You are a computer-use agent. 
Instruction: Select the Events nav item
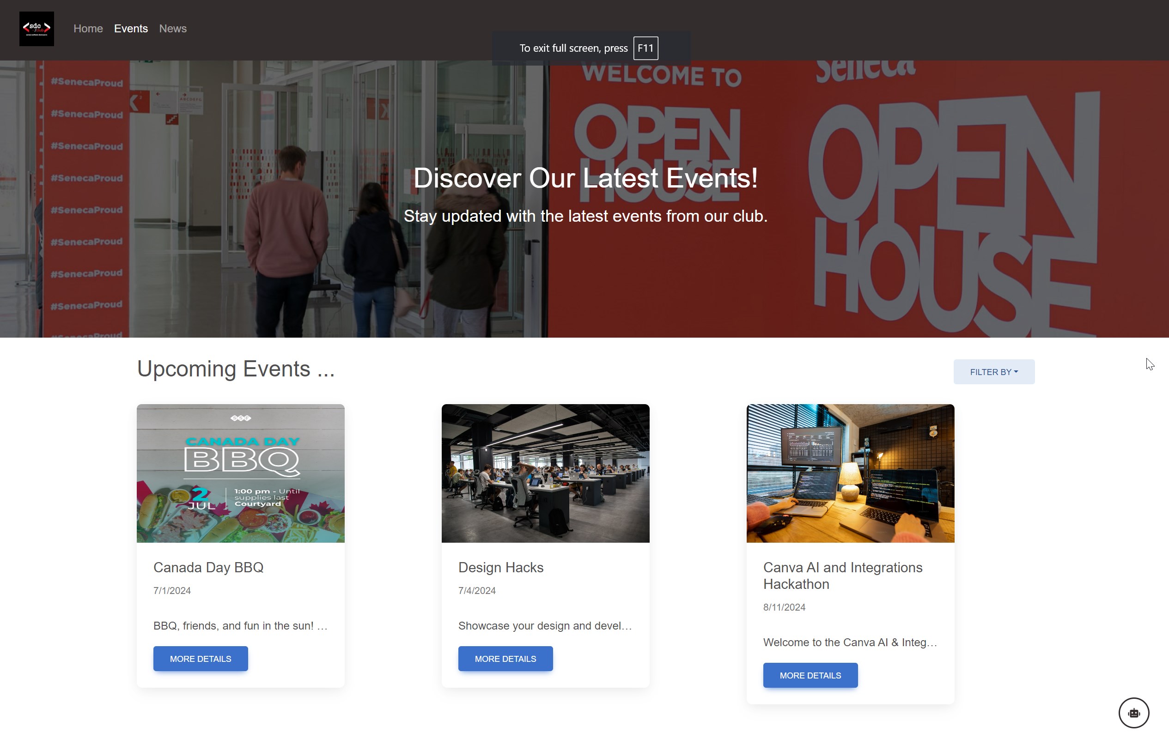(x=131, y=29)
